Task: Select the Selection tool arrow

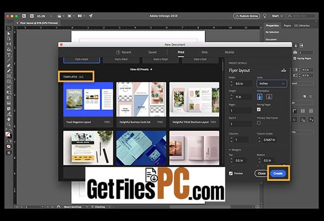Action: coord(9,28)
